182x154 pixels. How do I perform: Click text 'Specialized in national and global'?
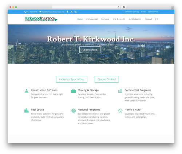(94, 114)
